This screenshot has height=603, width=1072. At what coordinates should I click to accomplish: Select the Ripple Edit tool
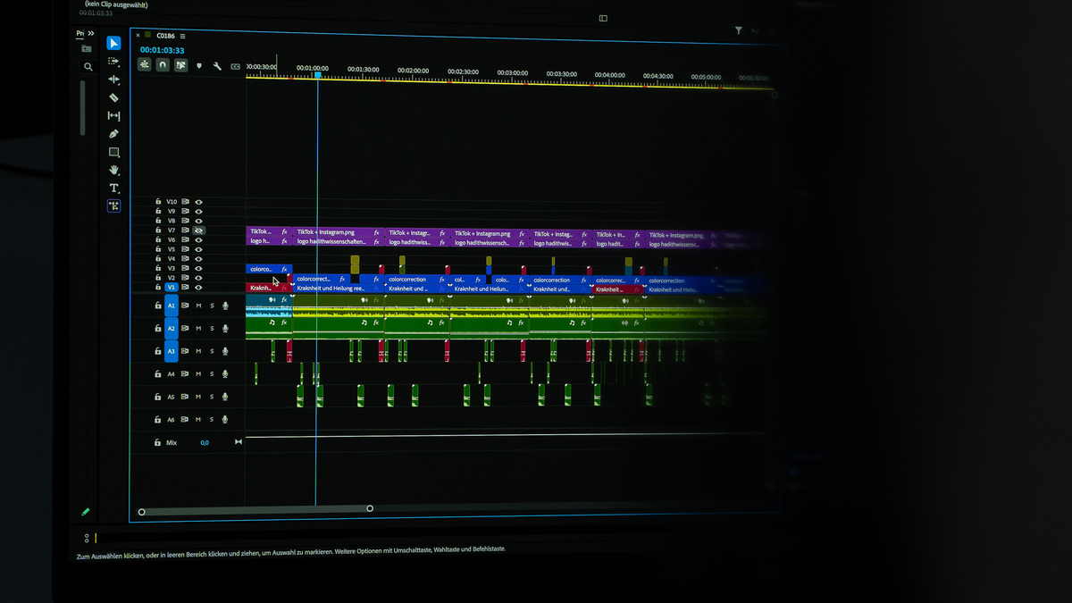tap(113, 80)
